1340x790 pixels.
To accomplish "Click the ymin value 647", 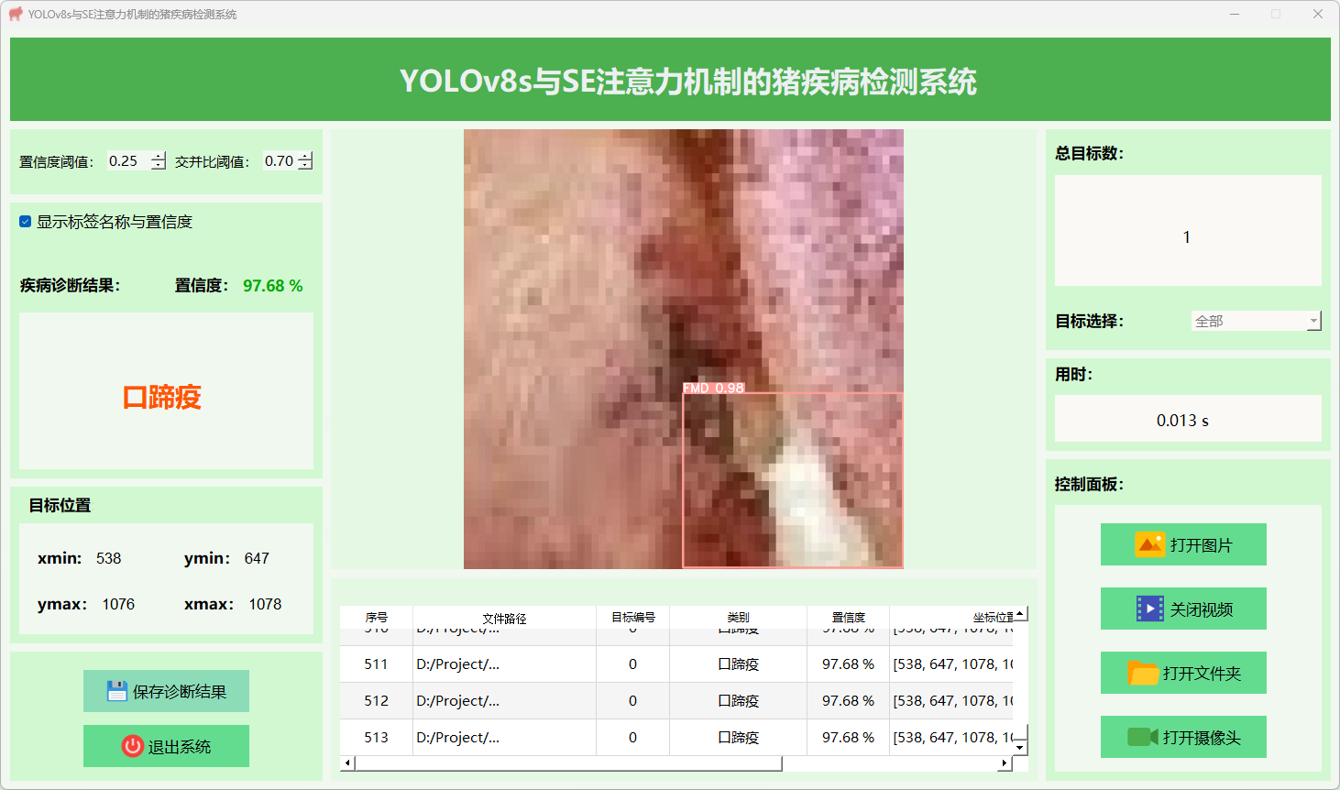I will click(257, 558).
